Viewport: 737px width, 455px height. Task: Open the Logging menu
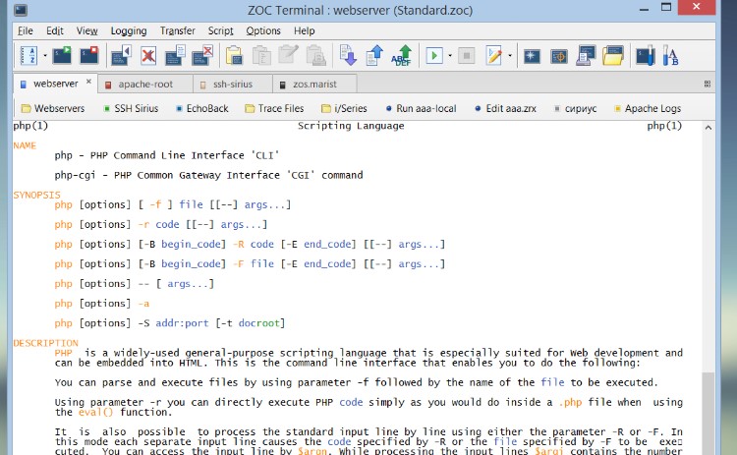[129, 31]
